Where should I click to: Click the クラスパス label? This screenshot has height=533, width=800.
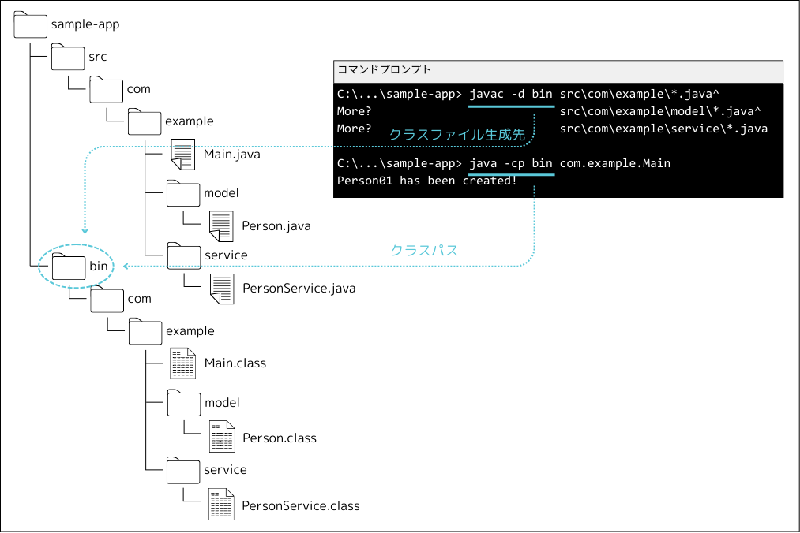point(424,250)
